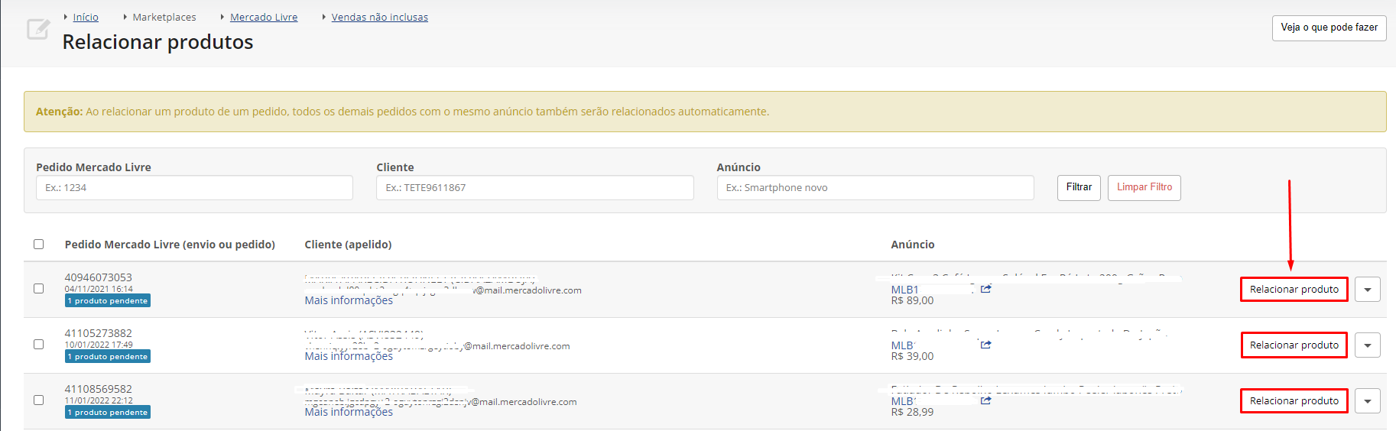This screenshot has width=1396, height=431.
Task: Click Relacionar produto for order 41108569582
Action: (1294, 401)
